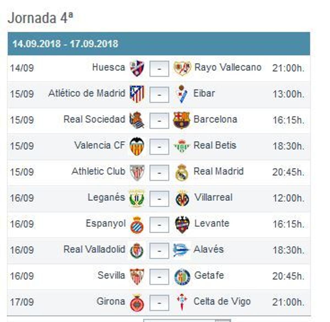The width and height of the screenshot is (330, 322).
Task: Click the score box for Athletic Club match
Action: pos(159,171)
